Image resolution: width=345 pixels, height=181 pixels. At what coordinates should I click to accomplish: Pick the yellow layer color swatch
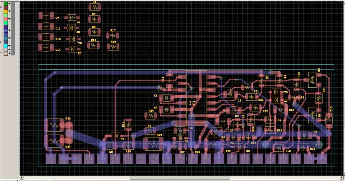click(x=6, y=11)
